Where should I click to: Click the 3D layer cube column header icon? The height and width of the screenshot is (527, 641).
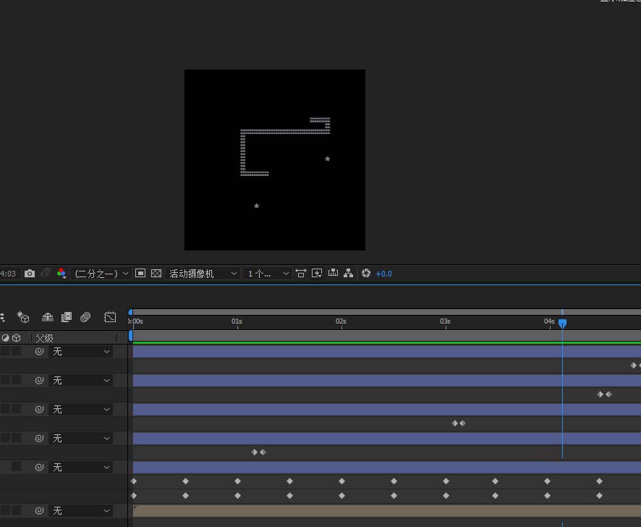click(17, 338)
